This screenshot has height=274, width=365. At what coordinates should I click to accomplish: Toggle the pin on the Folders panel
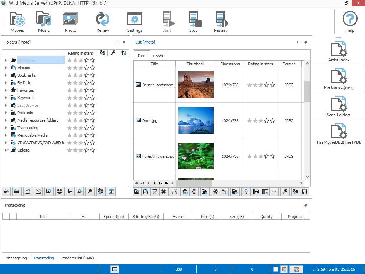point(124,42)
